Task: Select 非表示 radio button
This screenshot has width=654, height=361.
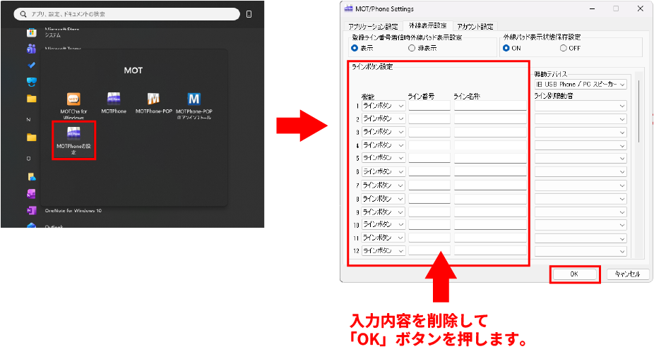Action: tap(412, 49)
